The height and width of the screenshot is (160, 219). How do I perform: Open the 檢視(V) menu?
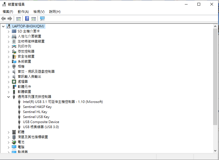[39, 12]
